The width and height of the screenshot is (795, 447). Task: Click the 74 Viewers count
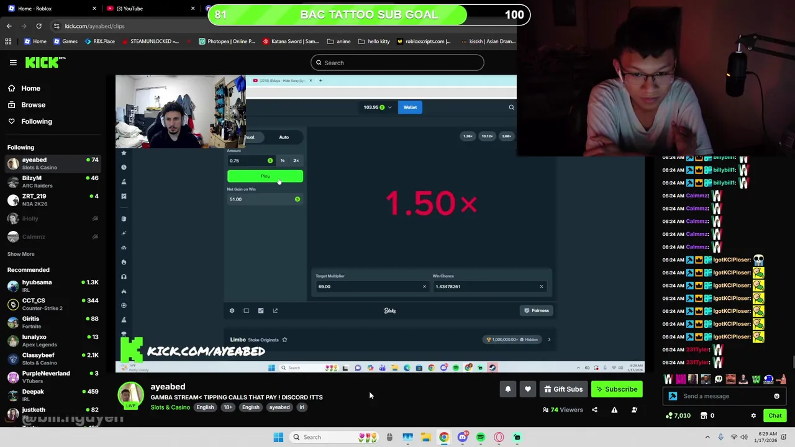pyautogui.click(x=563, y=410)
